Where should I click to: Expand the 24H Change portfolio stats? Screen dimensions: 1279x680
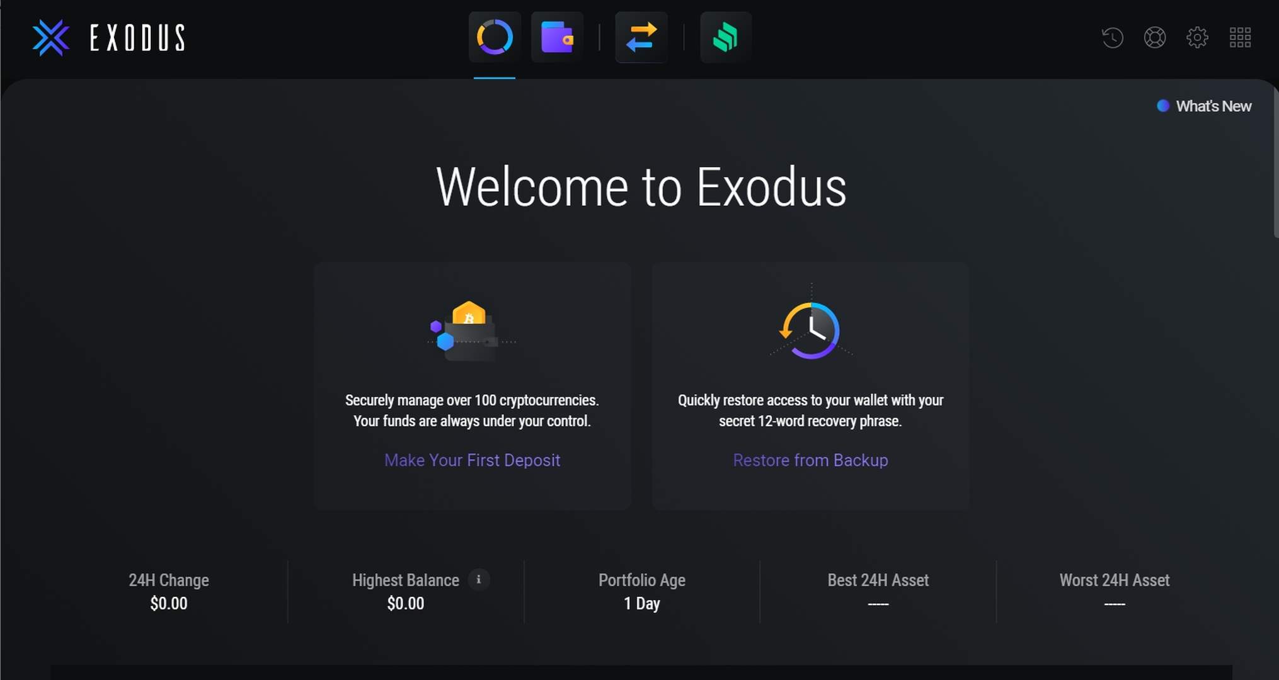[168, 591]
